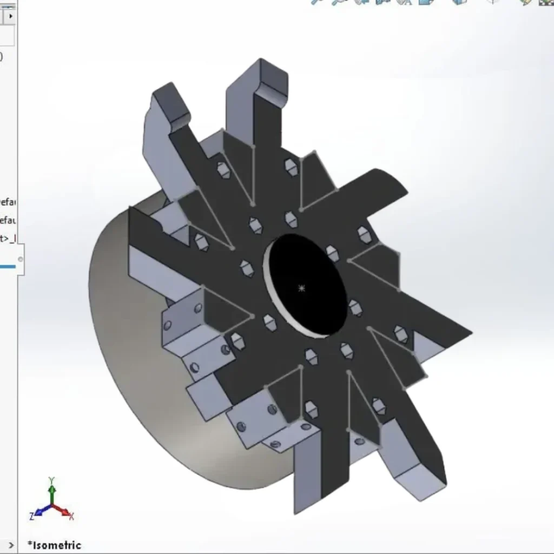Select the Zoom to Fit tool

tap(314, 4)
